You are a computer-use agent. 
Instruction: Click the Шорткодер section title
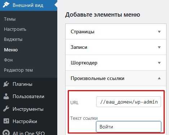(x=84, y=63)
